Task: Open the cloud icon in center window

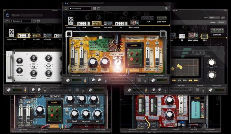Action: coord(66,8)
